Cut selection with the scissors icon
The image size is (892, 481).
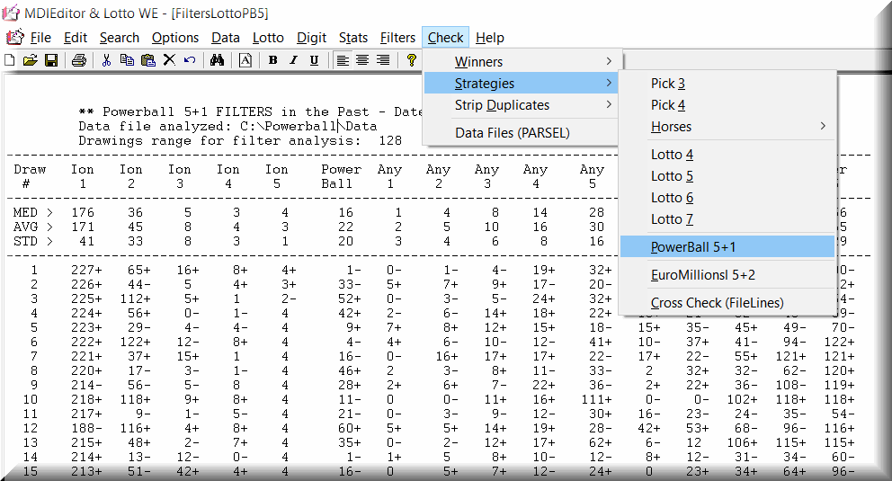click(106, 59)
